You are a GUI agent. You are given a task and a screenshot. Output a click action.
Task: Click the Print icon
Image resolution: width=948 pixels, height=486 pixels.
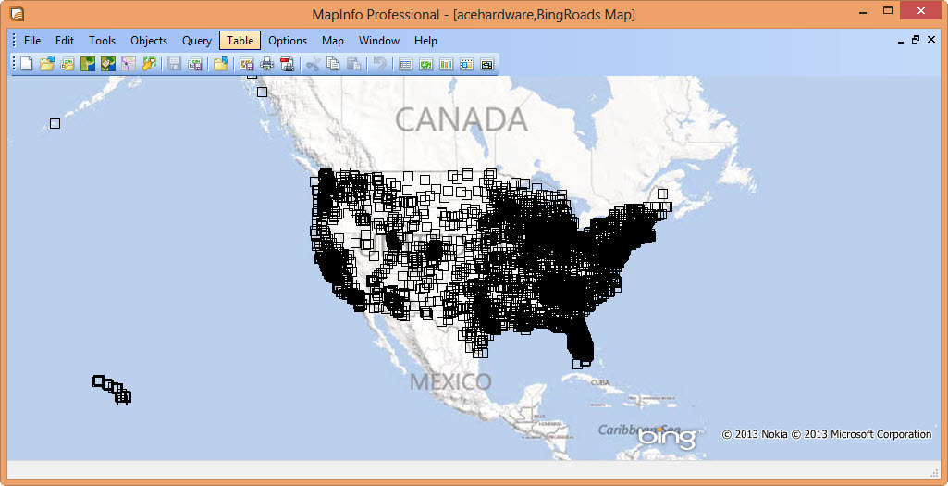266,64
